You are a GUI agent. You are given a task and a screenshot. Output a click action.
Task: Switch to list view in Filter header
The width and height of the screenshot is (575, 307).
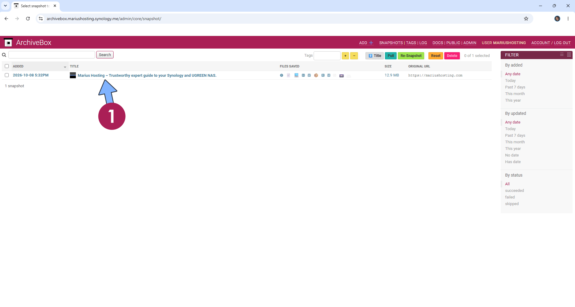click(562, 55)
